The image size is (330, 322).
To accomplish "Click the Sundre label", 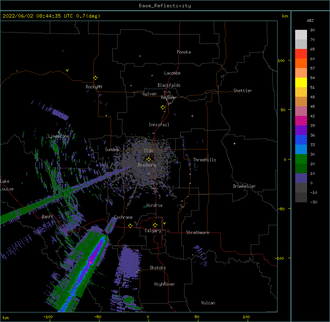I will [x=112, y=150].
